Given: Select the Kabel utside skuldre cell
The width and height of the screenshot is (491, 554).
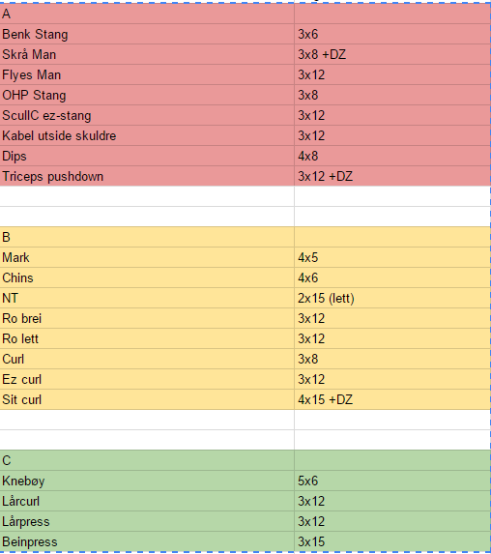Looking at the screenshot, I should click(x=147, y=135).
